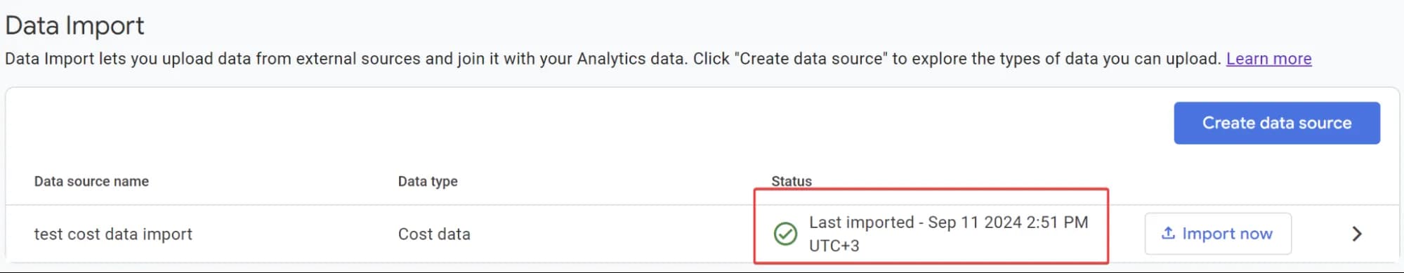The height and width of the screenshot is (273, 1404).
Task: Click the Data source name column header
Action: coord(91,181)
